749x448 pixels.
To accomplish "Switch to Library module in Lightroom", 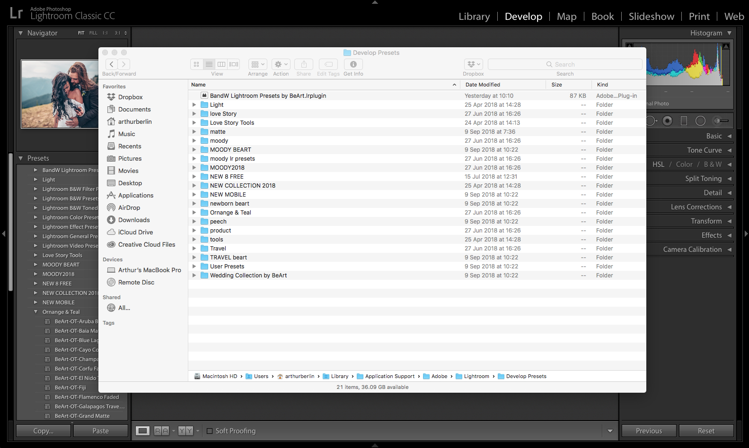I will pyautogui.click(x=474, y=17).
